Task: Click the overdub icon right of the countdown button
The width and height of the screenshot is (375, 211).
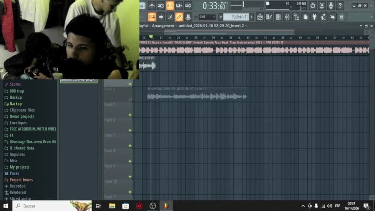Action: tap(179, 6)
